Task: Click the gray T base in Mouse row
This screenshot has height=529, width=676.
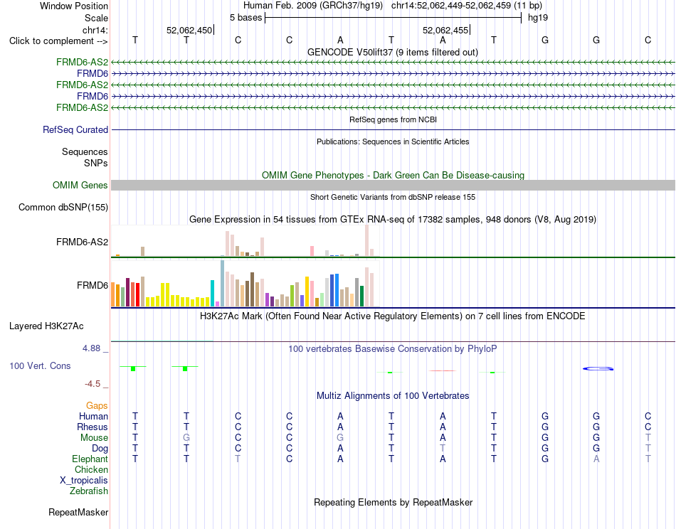Action: coord(648,438)
